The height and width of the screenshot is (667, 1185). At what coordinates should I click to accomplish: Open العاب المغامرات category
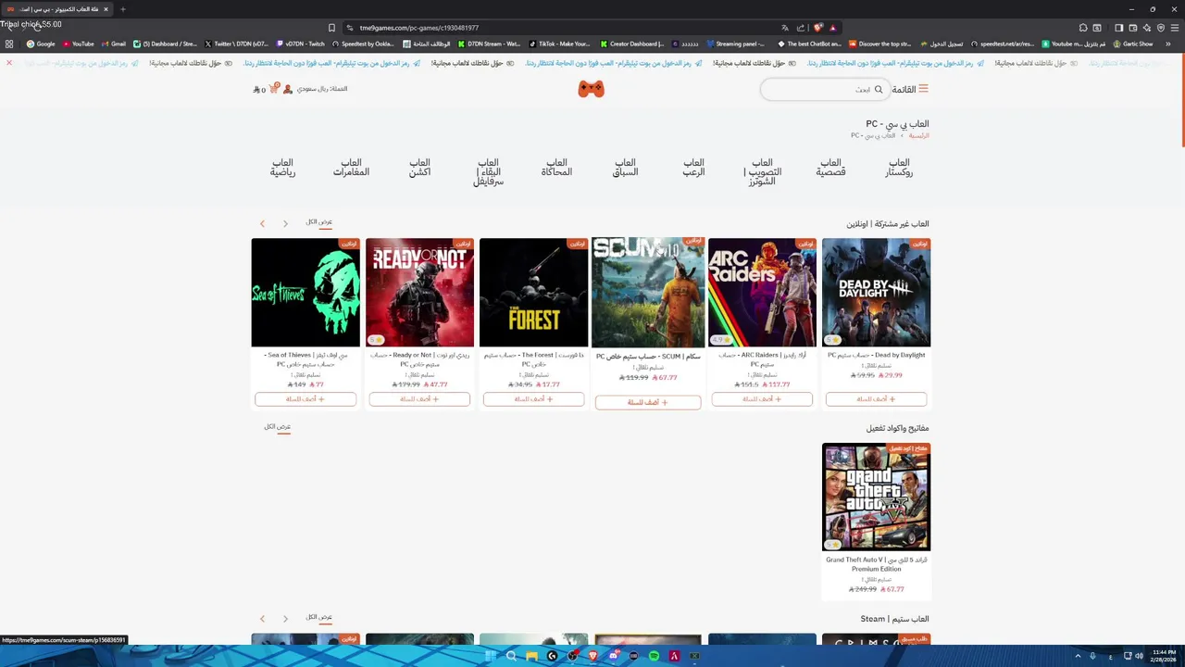point(351,168)
